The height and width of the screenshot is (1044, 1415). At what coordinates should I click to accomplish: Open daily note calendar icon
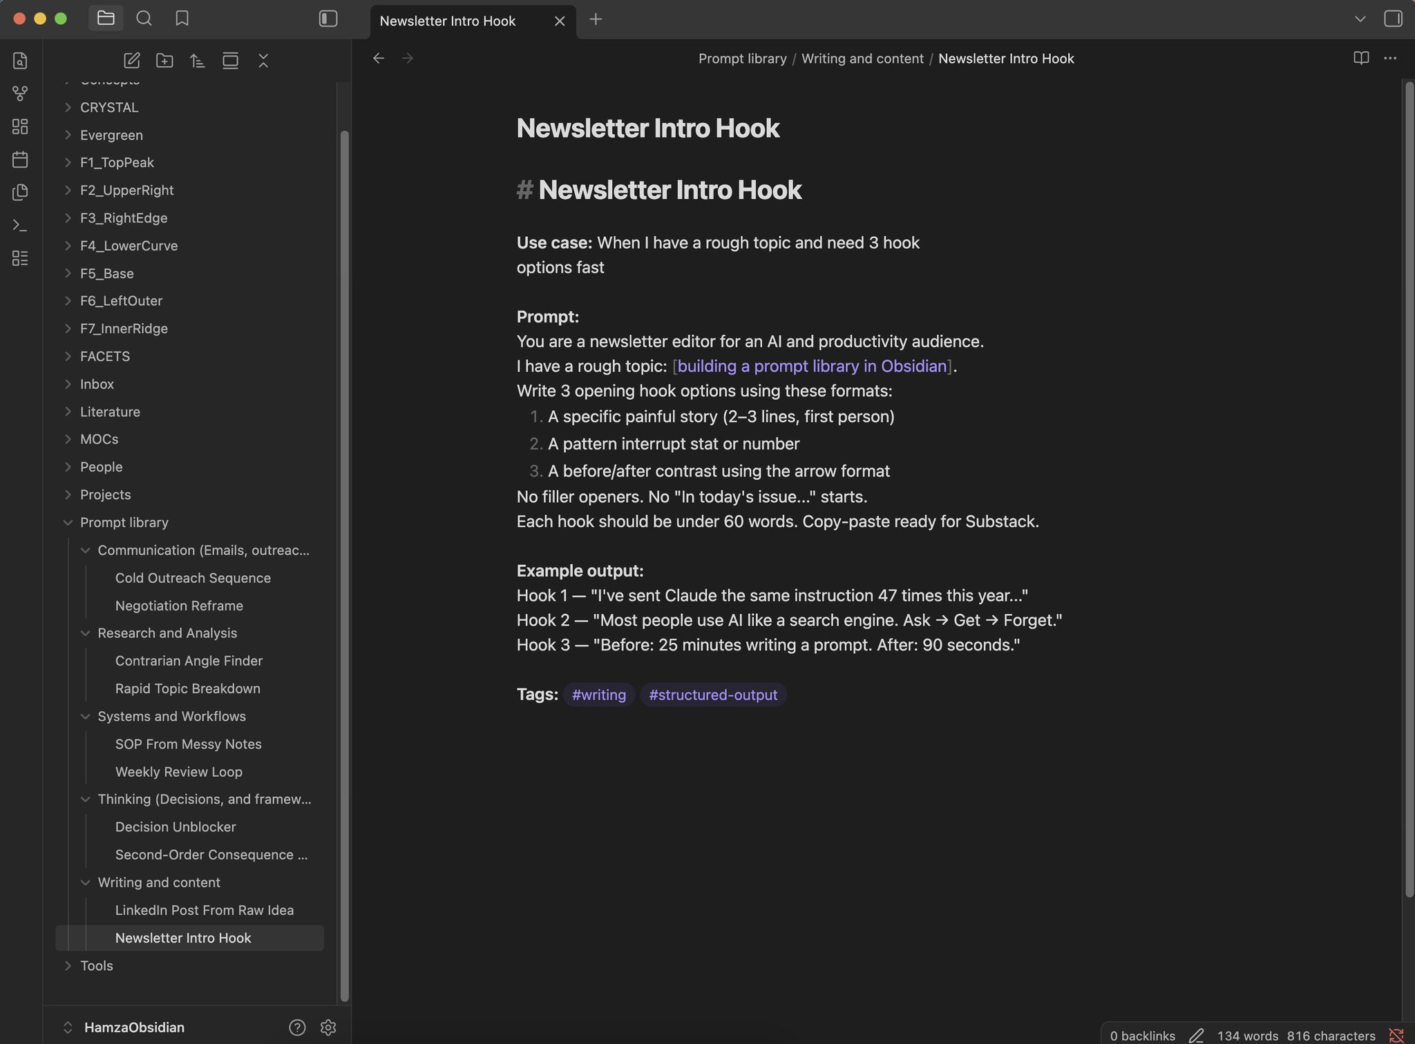point(20,159)
